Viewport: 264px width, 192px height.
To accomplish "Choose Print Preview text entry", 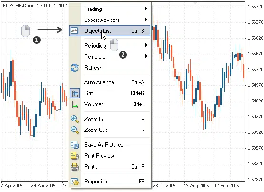I will [x=99, y=156].
